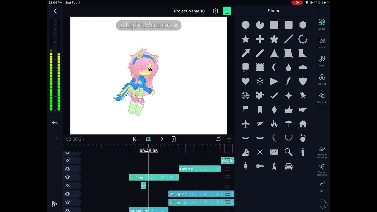Select the spiral shape
Image resolution: width=377 pixels, height=212 pixels.
245,95
